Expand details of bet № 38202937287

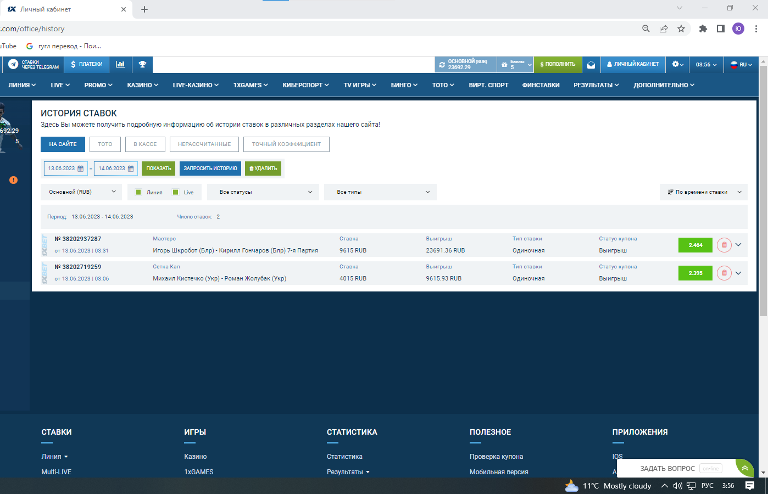[738, 245]
